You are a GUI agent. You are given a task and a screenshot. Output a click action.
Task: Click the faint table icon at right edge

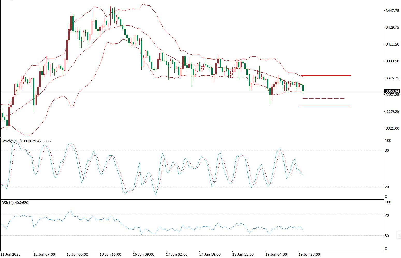(x=399, y=235)
